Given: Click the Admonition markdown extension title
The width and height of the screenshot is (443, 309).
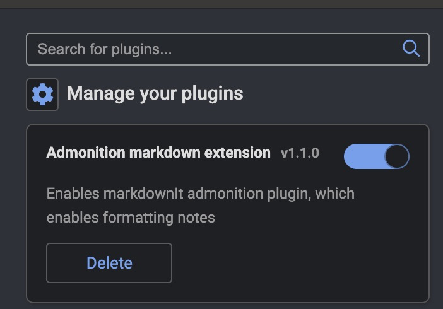Looking at the screenshot, I should (158, 153).
